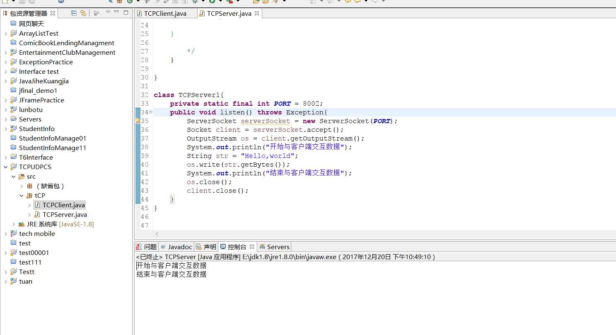Image resolution: width=616 pixels, height=335 pixels.
Task: Click 'private static final int PORT = 8002;' line
Action: [x=246, y=103]
